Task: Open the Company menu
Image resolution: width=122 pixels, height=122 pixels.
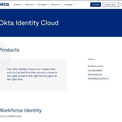Action: click(x=68, y=5)
